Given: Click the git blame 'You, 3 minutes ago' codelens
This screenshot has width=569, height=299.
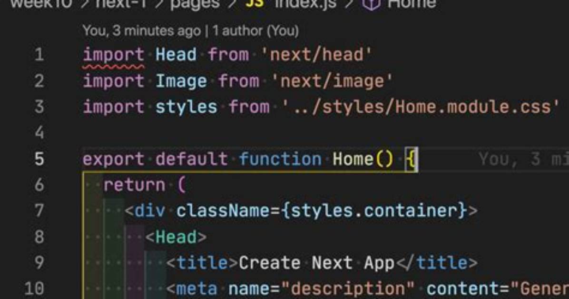Looking at the screenshot, I should pos(190,31).
